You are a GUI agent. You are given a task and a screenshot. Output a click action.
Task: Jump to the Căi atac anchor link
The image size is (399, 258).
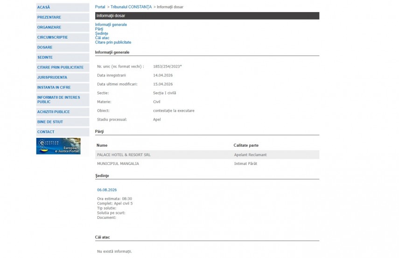pyautogui.click(x=102, y=38)
